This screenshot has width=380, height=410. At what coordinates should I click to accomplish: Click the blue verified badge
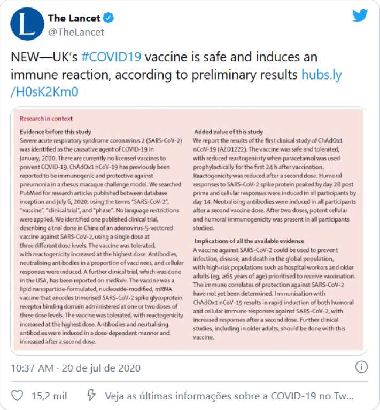[108, 18]
